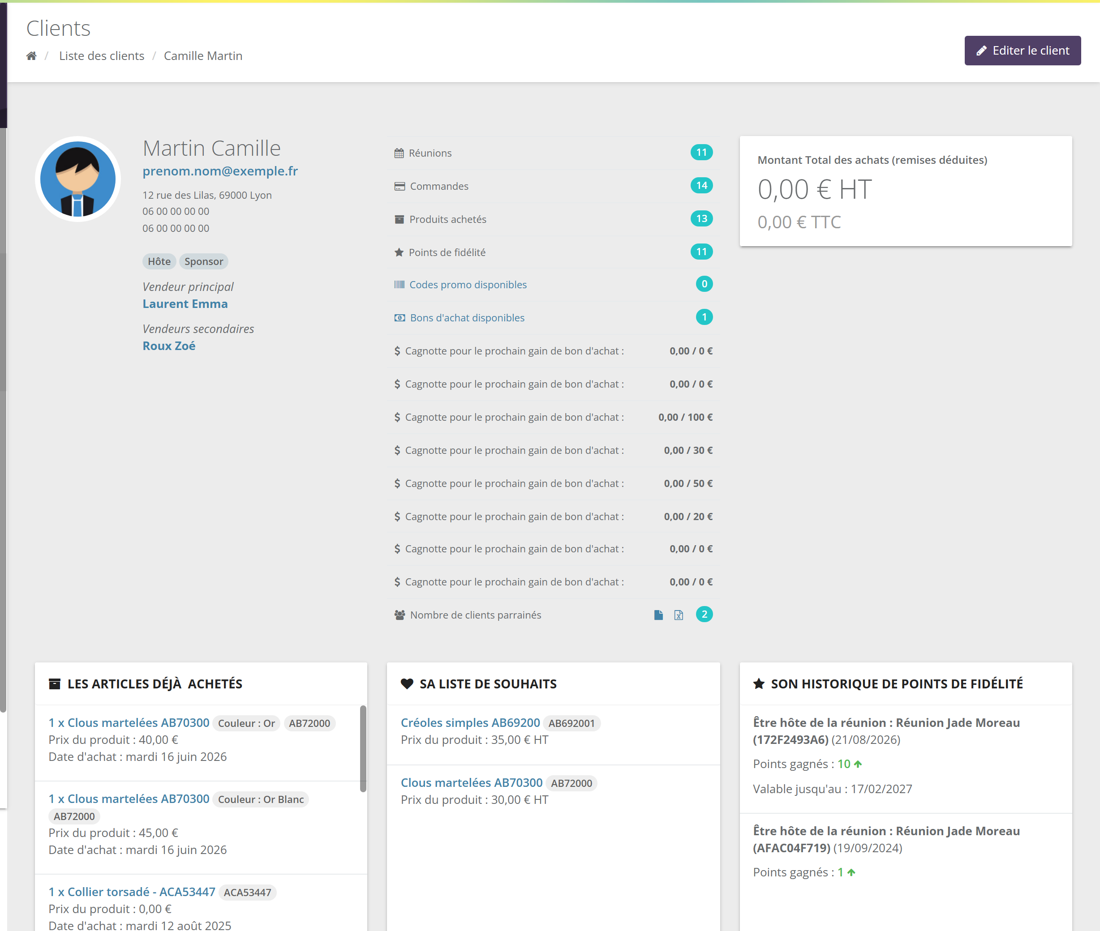Open purchased Clous martelées Couleur : Or item
The image size is (1100, 931).
pos(129,722)
